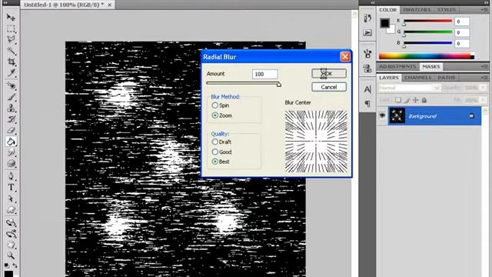Viewport: 492px width, 277px height.
Task: Click the Amount input field
Action: (x=264, y=74)
